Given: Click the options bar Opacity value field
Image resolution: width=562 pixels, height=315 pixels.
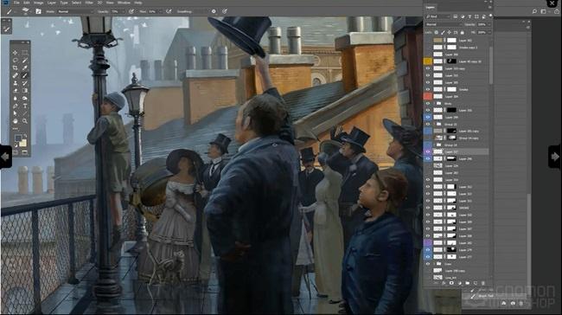Looking at the screenshot, I should [x=115, y=11].
